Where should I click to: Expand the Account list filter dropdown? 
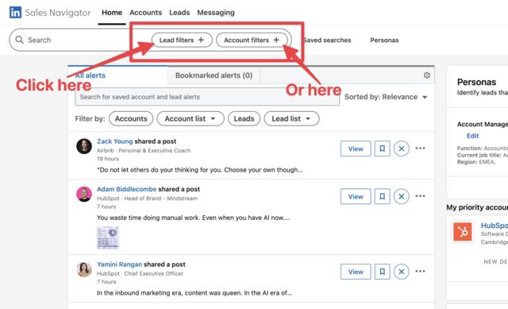tap(190, 118)
